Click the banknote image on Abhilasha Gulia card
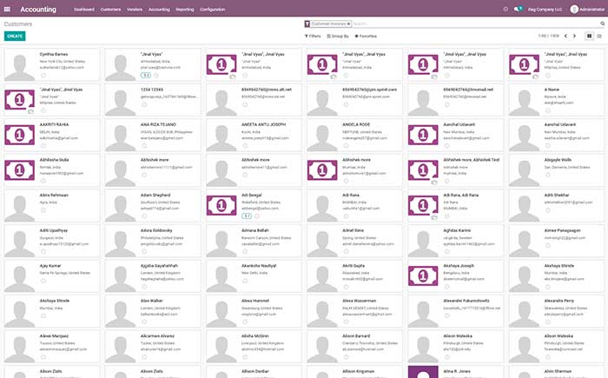The height and width of the screenshot is (378, 608). [19, 170]
